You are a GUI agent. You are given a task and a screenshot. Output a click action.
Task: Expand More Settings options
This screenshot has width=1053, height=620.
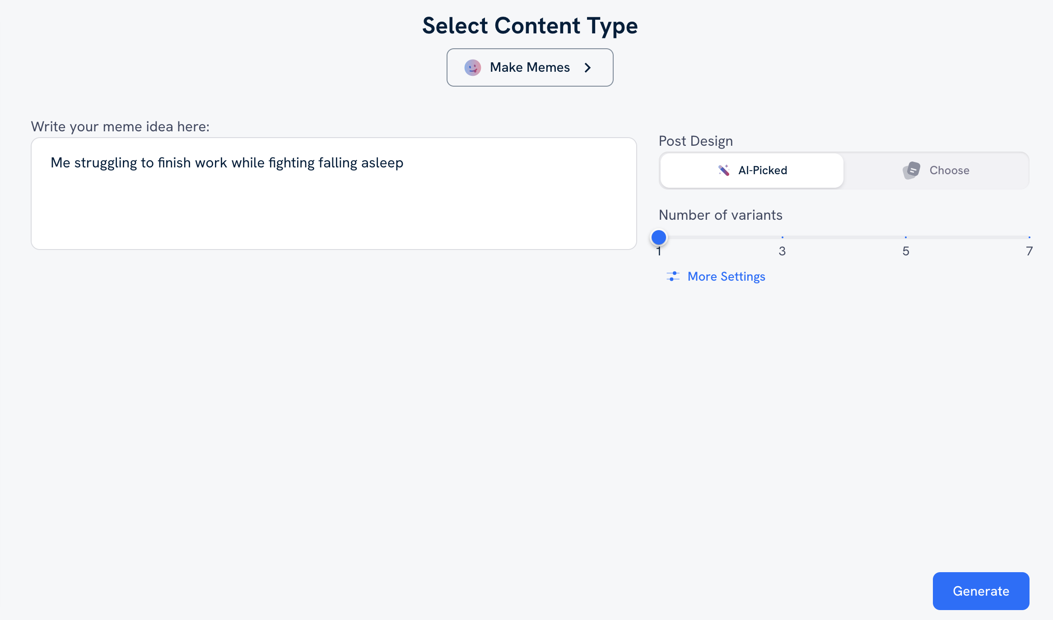tap(716, 276)
